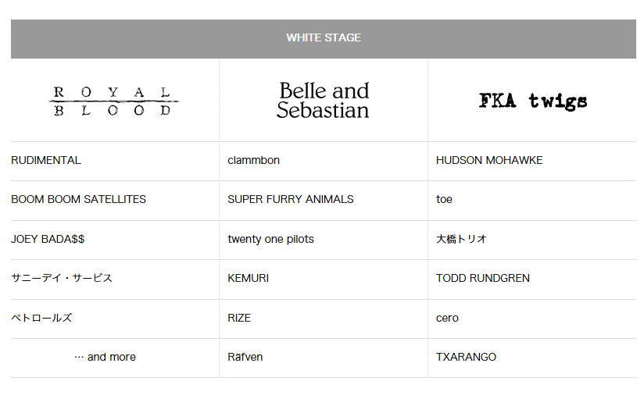Click the KEMURI artist name
Viewport: 644px width, 413px height.
coord(248,278)
